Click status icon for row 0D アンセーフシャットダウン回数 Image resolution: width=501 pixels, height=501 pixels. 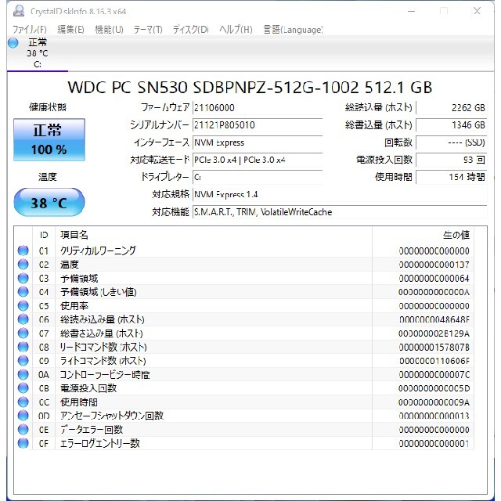[23, 416]
